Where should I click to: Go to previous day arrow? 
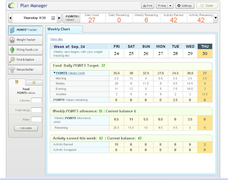[10, 18]
